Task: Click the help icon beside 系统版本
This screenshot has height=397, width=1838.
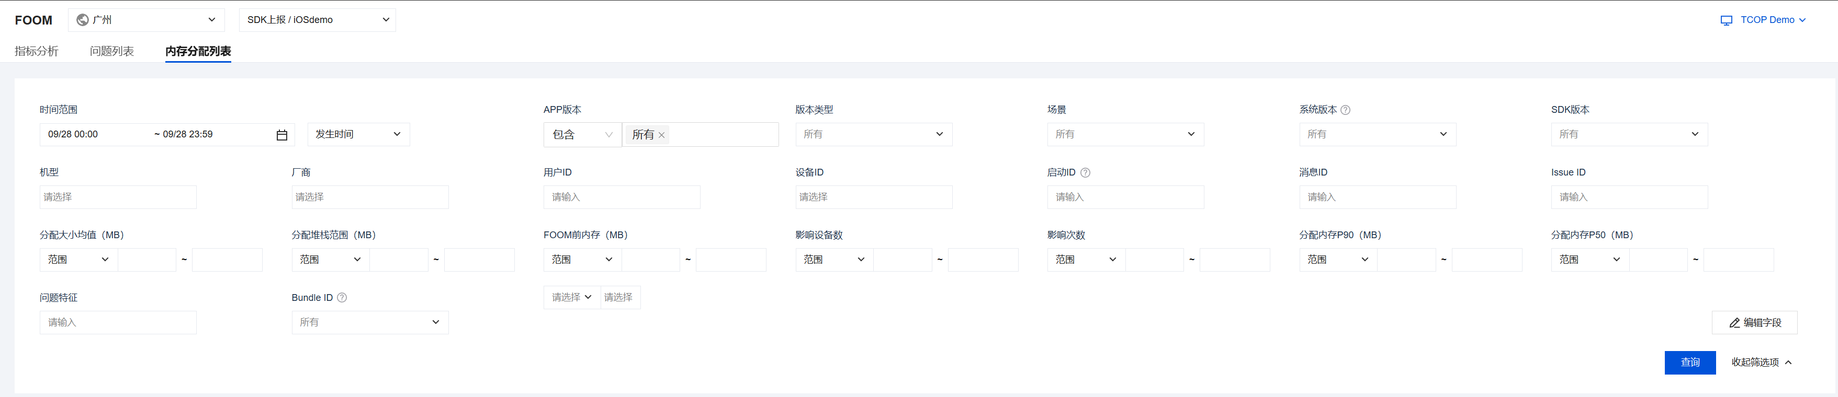Action: click(x=1346, y=110)
